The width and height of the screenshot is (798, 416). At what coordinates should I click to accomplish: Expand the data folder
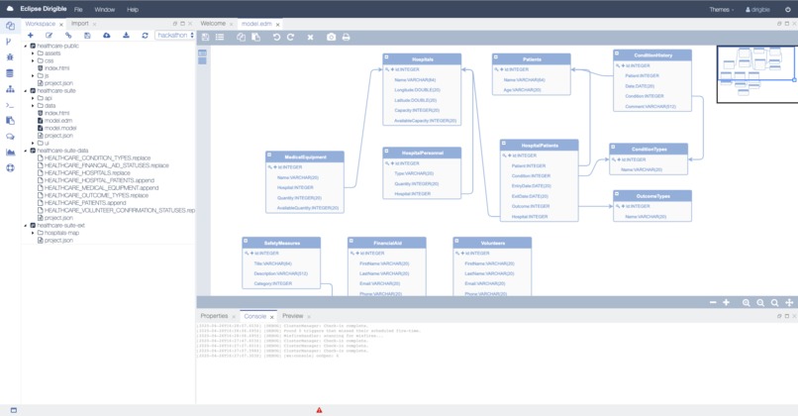pos(33,106)
